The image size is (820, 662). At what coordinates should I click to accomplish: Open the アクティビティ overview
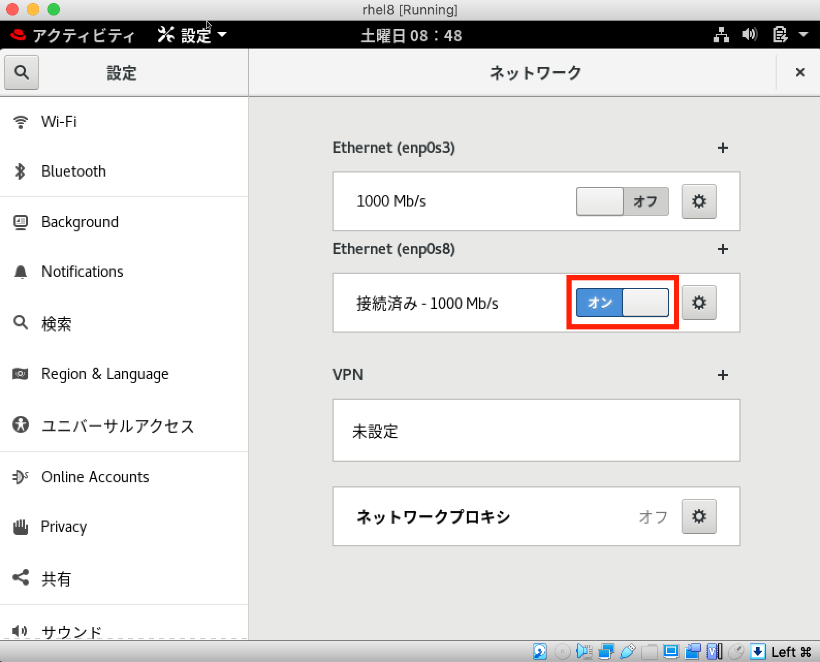72,35
